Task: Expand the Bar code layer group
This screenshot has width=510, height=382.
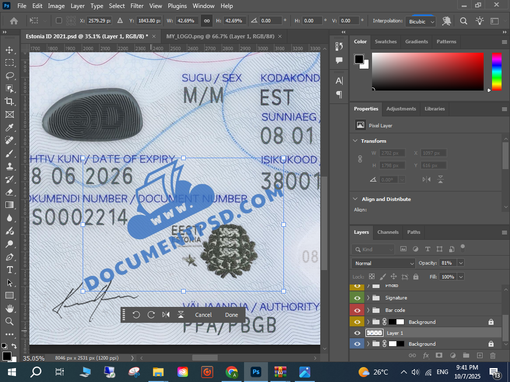Action: pyautogui.click(x=369, y=310)
